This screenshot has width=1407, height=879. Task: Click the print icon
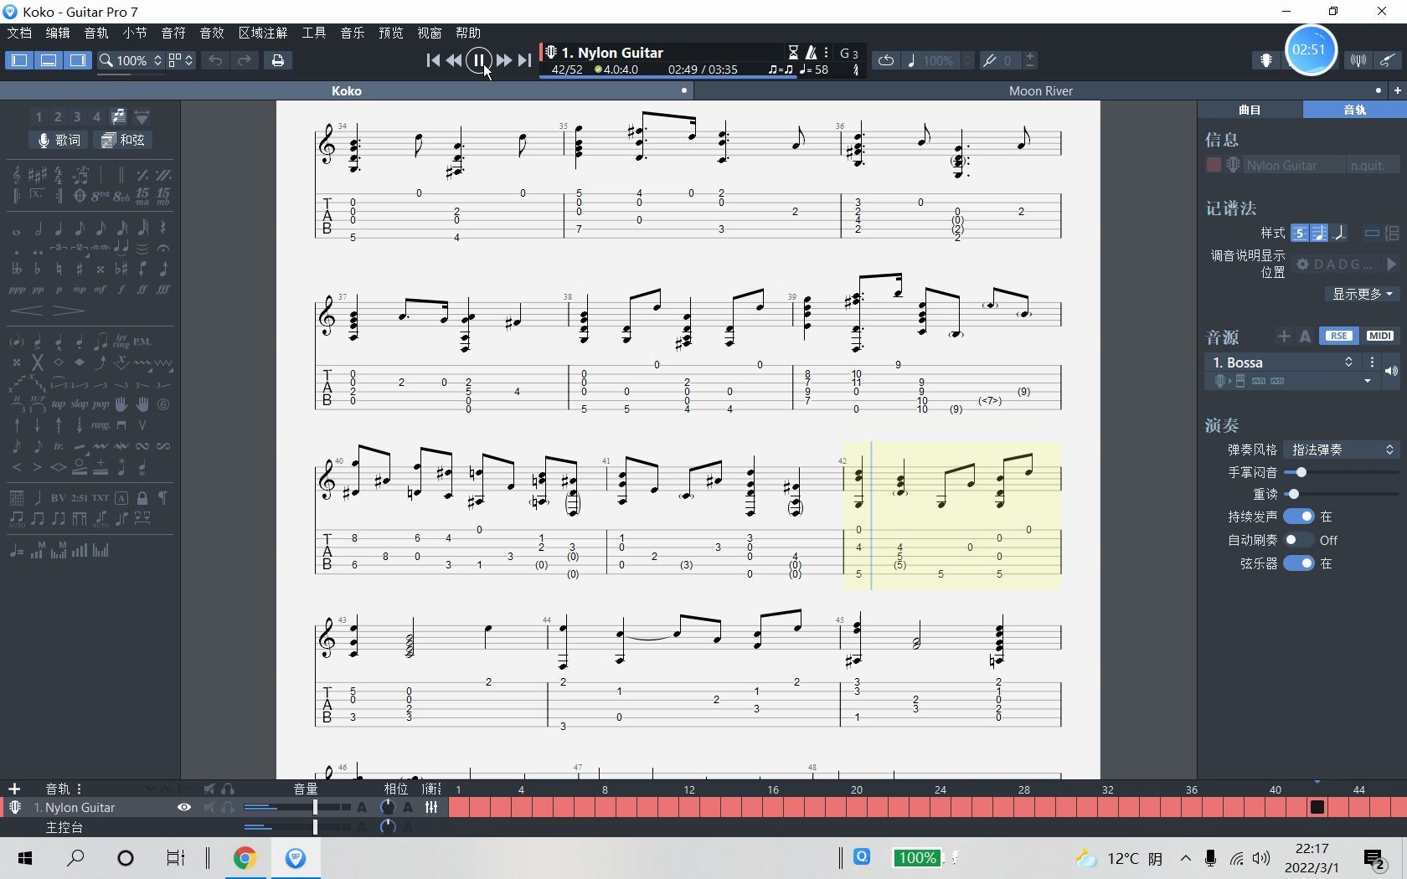click(278, 60)
